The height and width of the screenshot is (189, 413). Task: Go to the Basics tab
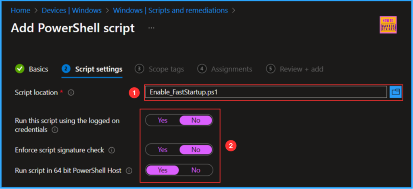[31, 69]
